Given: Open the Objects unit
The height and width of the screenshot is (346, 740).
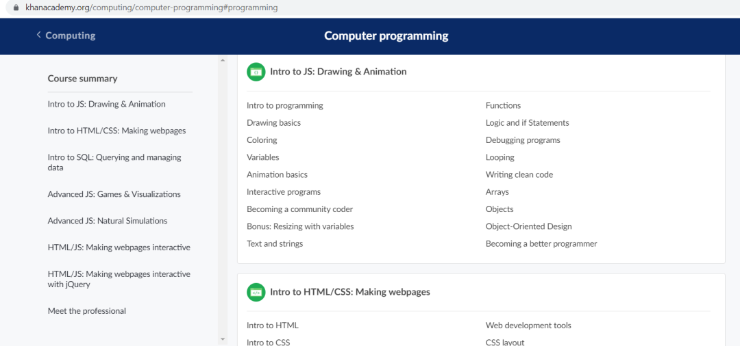Looking at the screenshot, I should [x=500, y=209].
